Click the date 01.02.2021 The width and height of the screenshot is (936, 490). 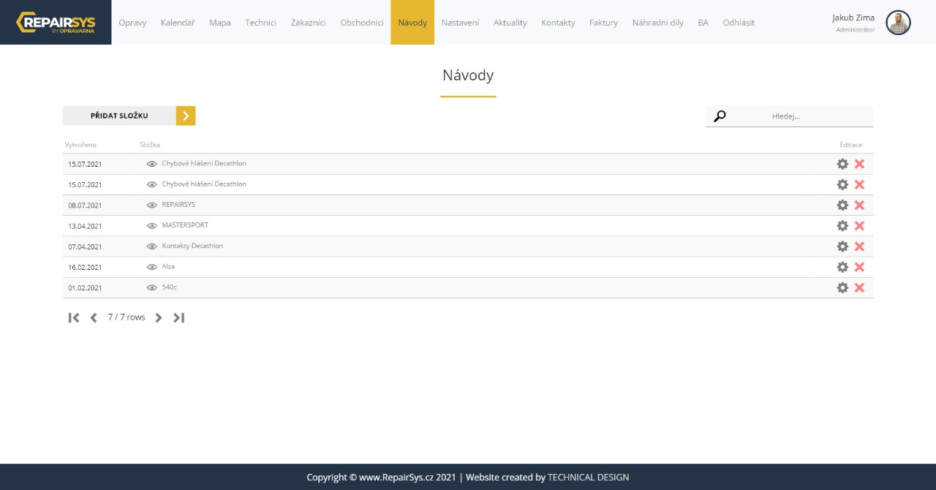click(85, 287)
